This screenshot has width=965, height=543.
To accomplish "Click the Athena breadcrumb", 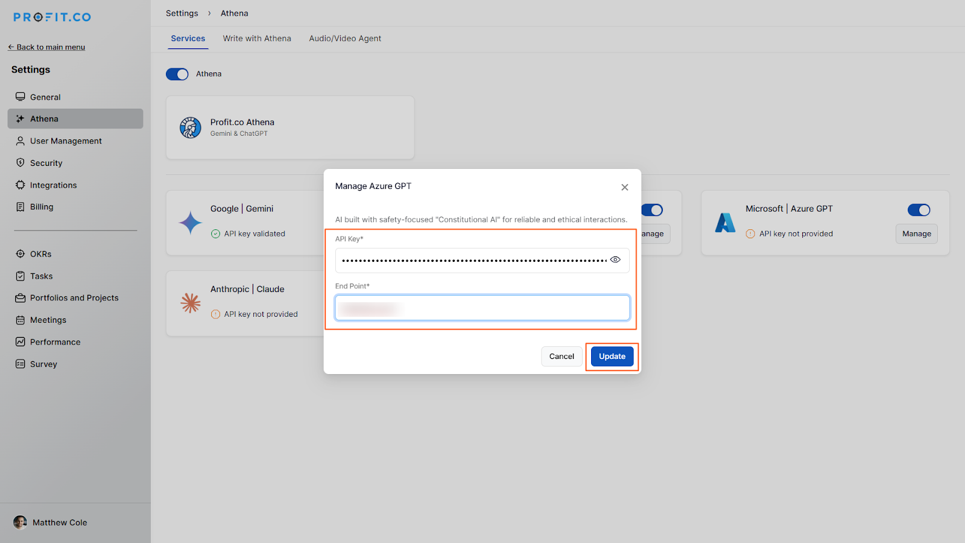I will click(235, 13).
